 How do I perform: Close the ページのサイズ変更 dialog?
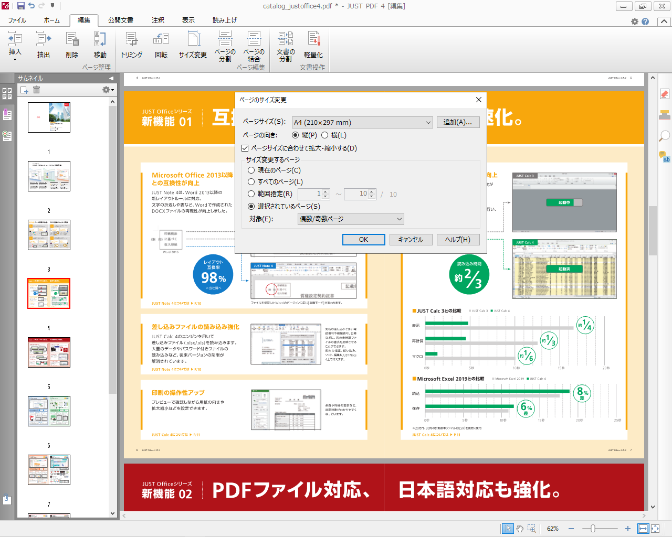pos(478,100)
